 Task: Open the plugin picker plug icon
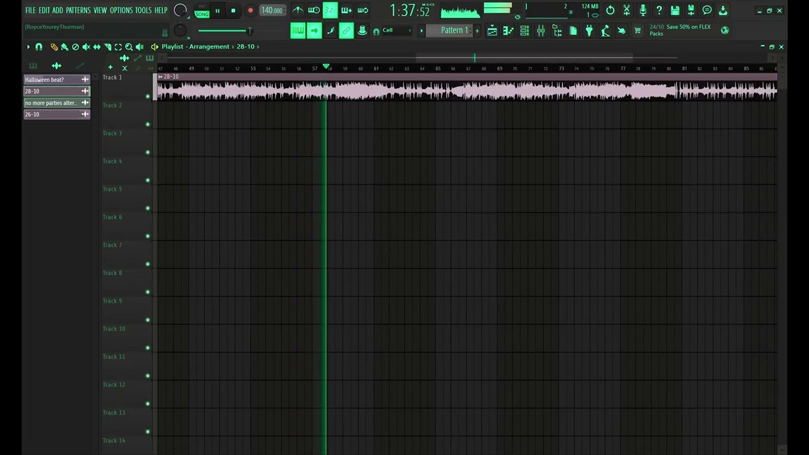coord(589,30)
